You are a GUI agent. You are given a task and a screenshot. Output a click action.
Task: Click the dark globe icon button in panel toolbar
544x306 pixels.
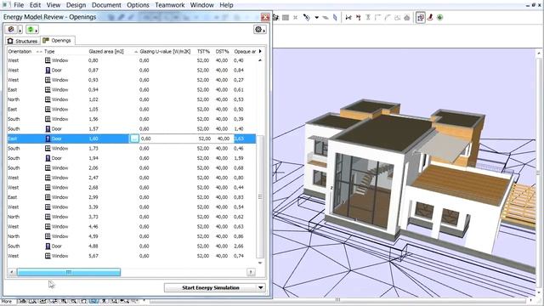tap(11, 30)
